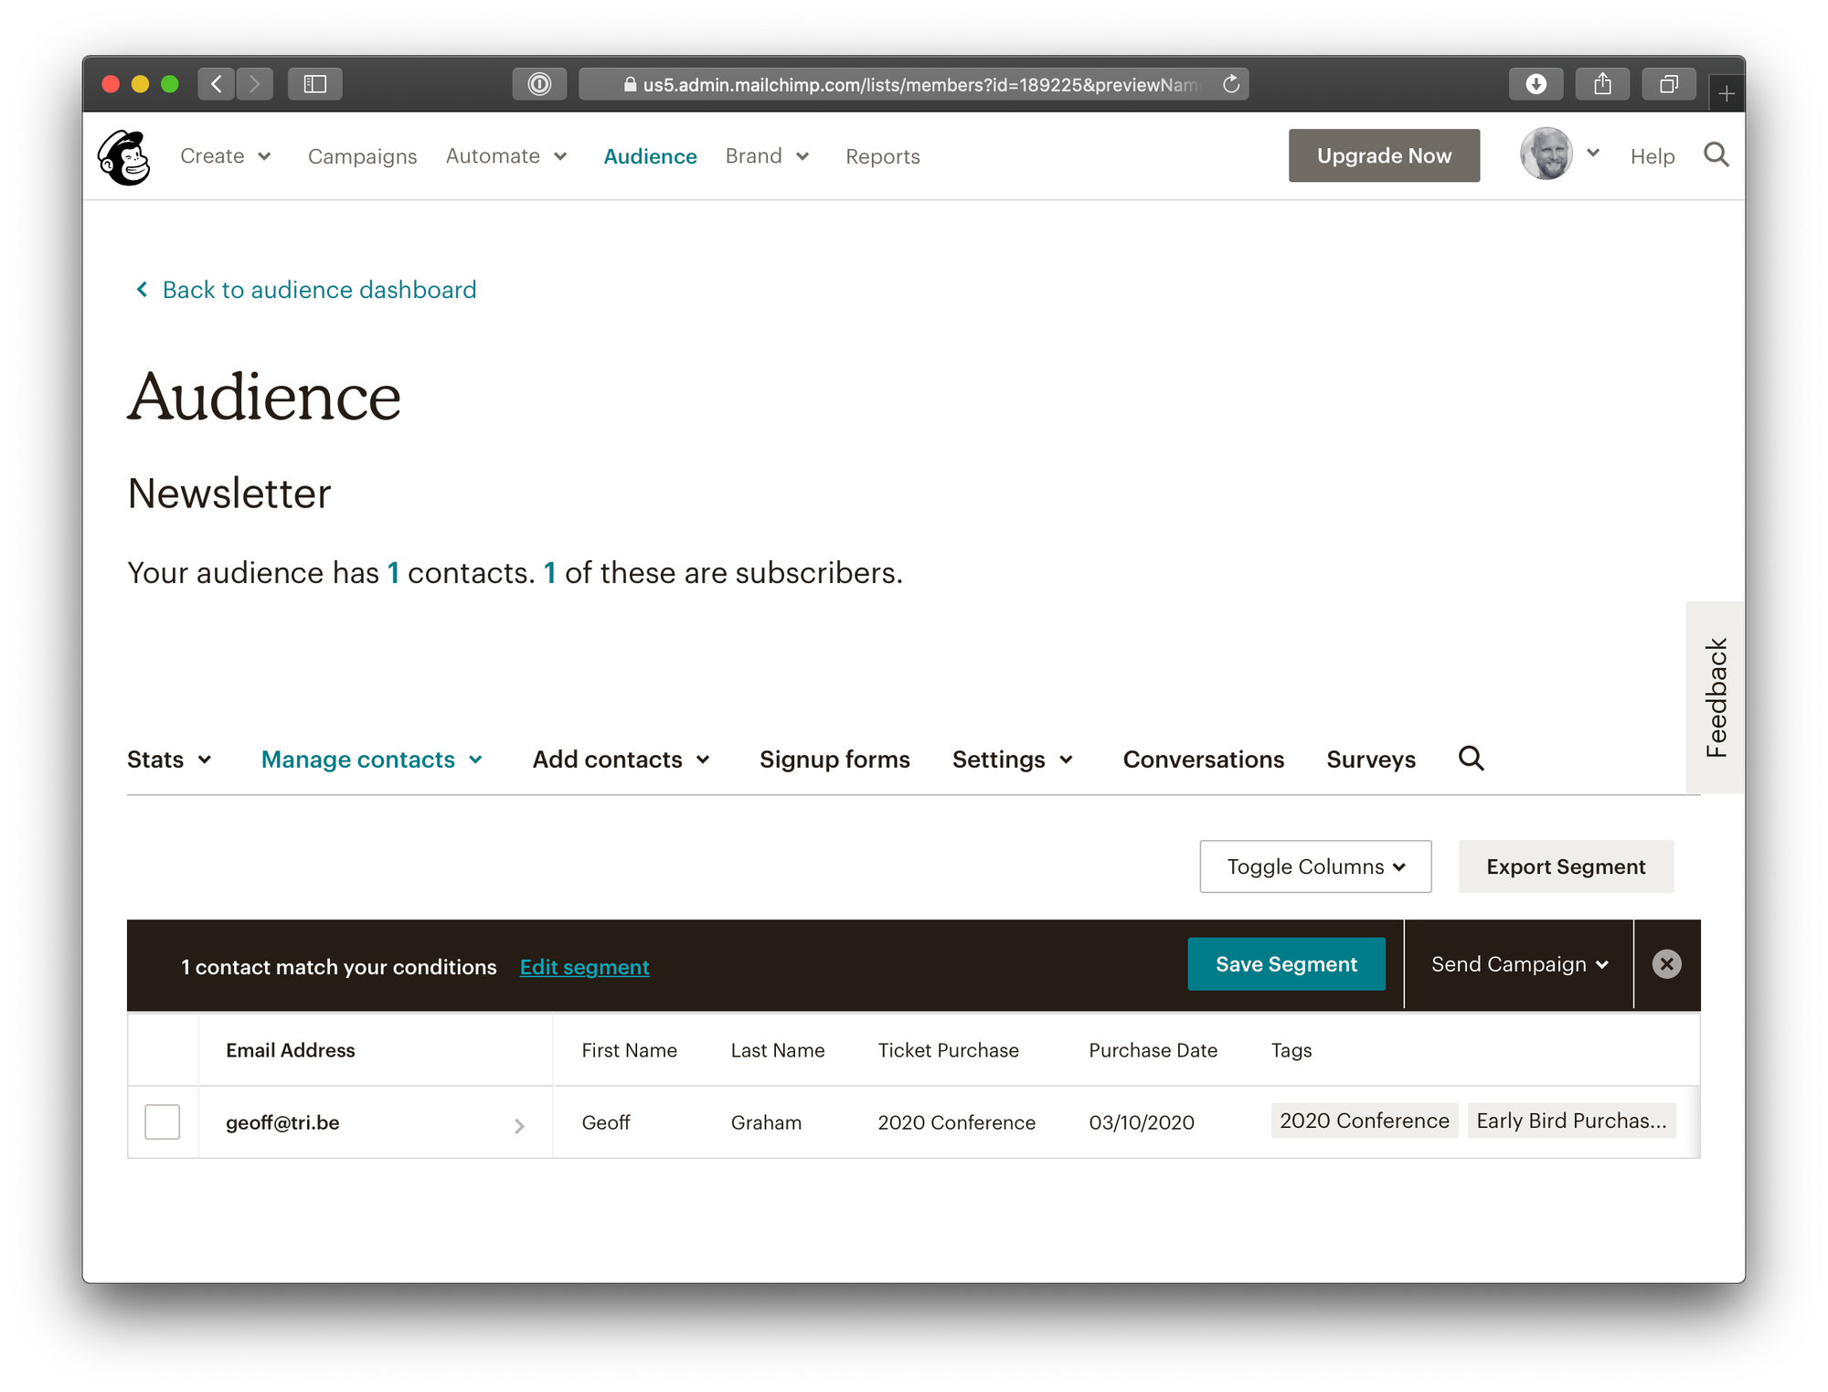Open global search magnifier in top navigation
This screenshot has height=1392, width=1828.
pos(1716,155)
